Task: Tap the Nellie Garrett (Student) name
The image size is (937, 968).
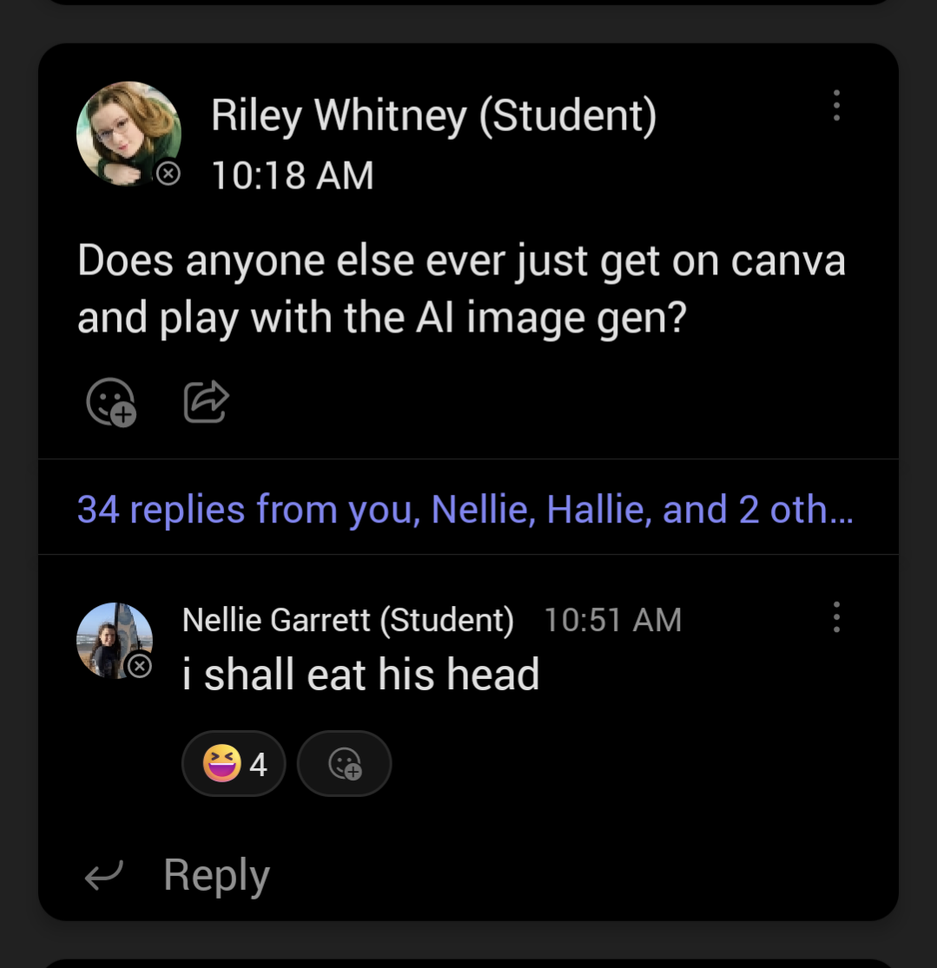Action: (347, 620)
